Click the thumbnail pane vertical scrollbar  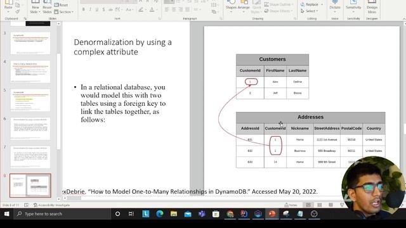[x=58, y=101]
